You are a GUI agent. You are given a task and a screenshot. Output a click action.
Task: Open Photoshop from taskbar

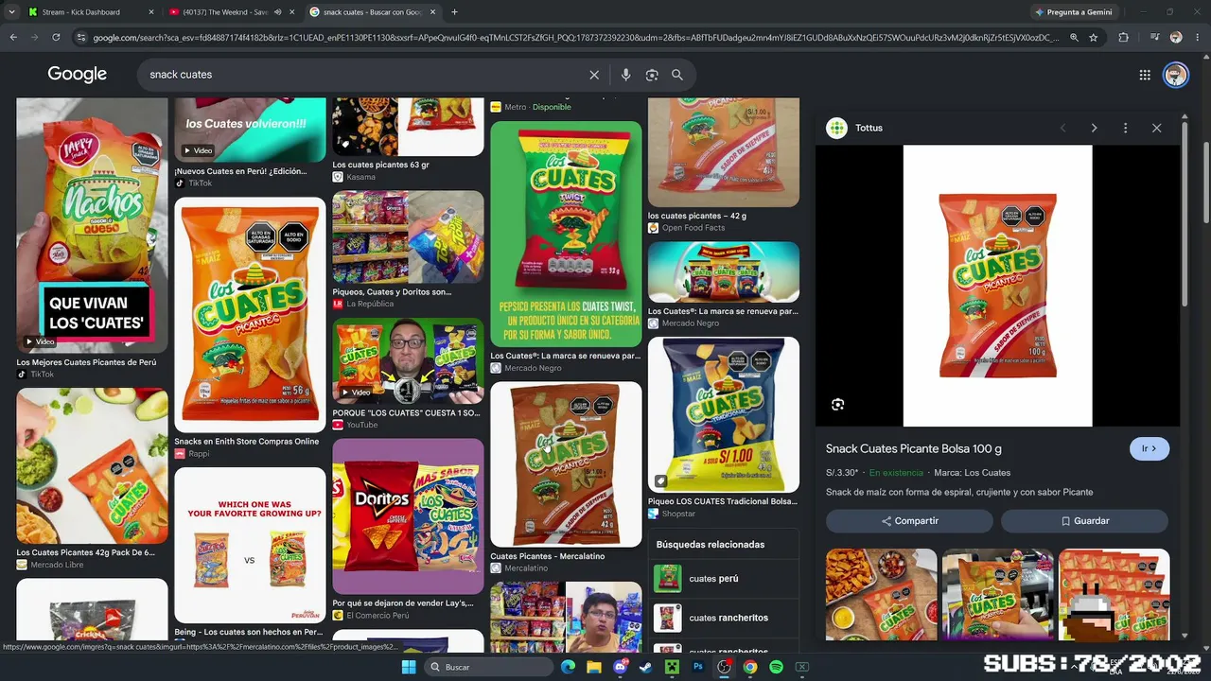coord(698,667)
